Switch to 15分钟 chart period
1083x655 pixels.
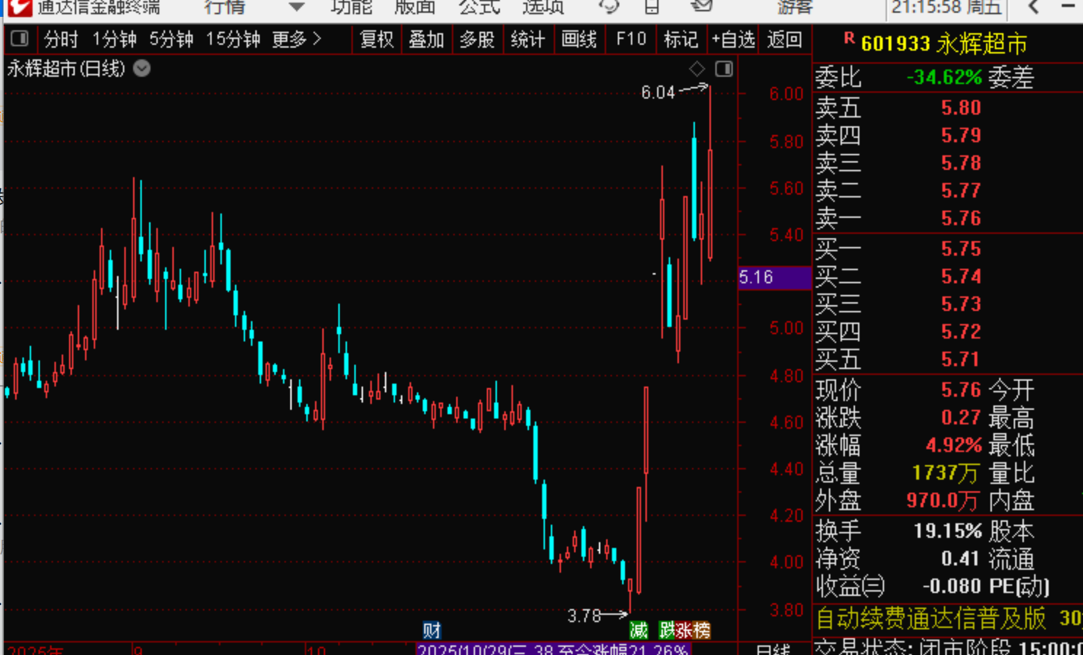pyautogui.click(x=233, y=40)
